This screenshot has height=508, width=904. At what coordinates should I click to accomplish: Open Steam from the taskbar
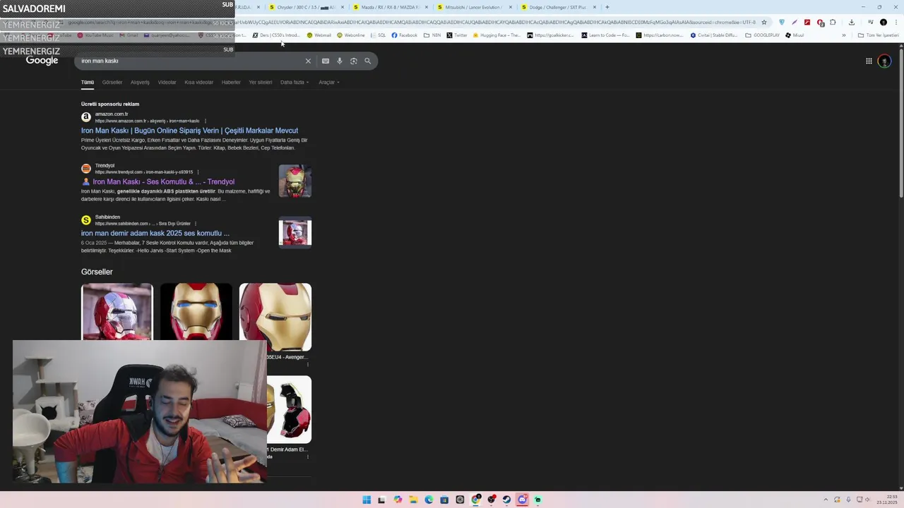[506, 500]
